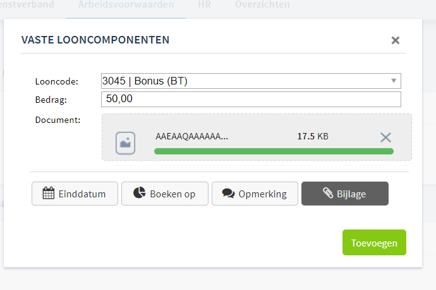Click the pie chart icon on Boeken op
This screenshot has height=290, width=436.
pyautogui.click(x=139, y=192)
